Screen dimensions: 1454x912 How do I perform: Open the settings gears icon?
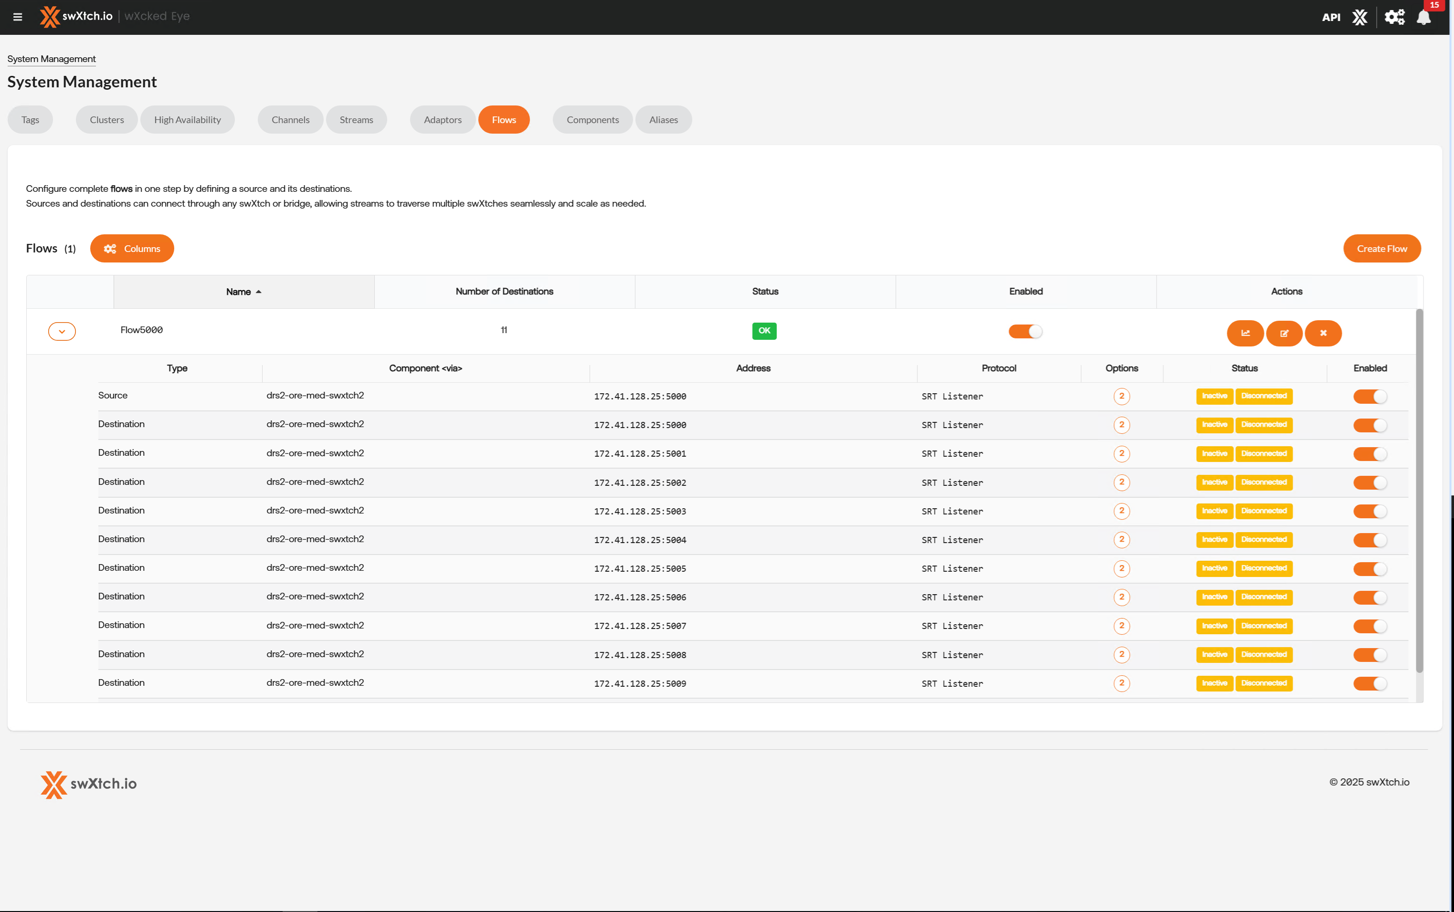tap(1394, 17)
